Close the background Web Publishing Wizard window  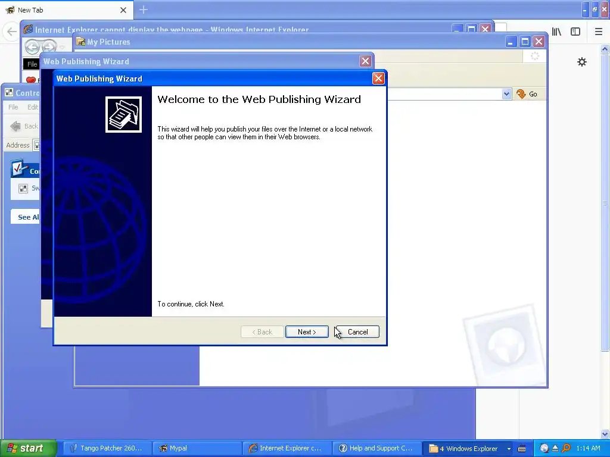point(365,61)
